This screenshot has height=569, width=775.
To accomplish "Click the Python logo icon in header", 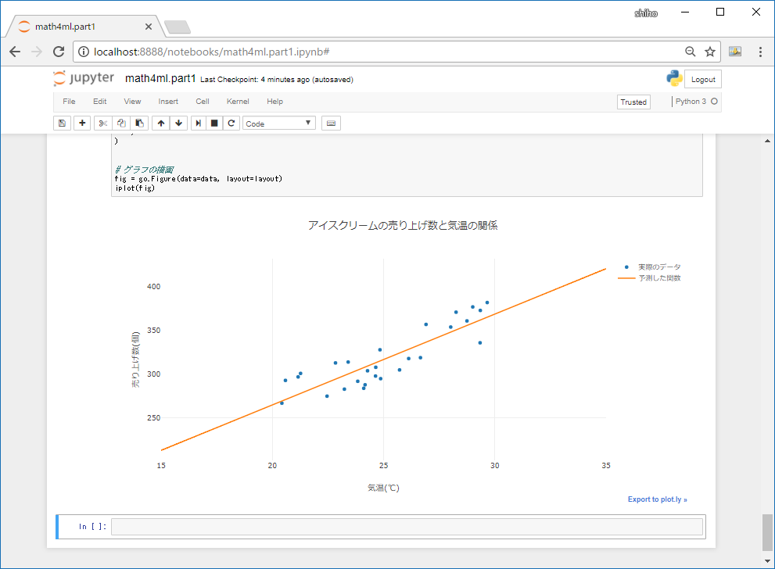I will click(x=674, y=78).
